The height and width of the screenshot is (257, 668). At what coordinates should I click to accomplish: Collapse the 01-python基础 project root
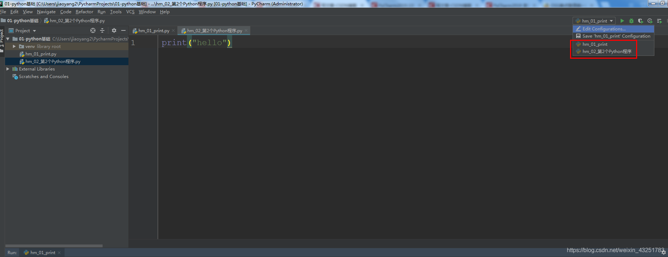pyautogui.click(x=8, y=39)
